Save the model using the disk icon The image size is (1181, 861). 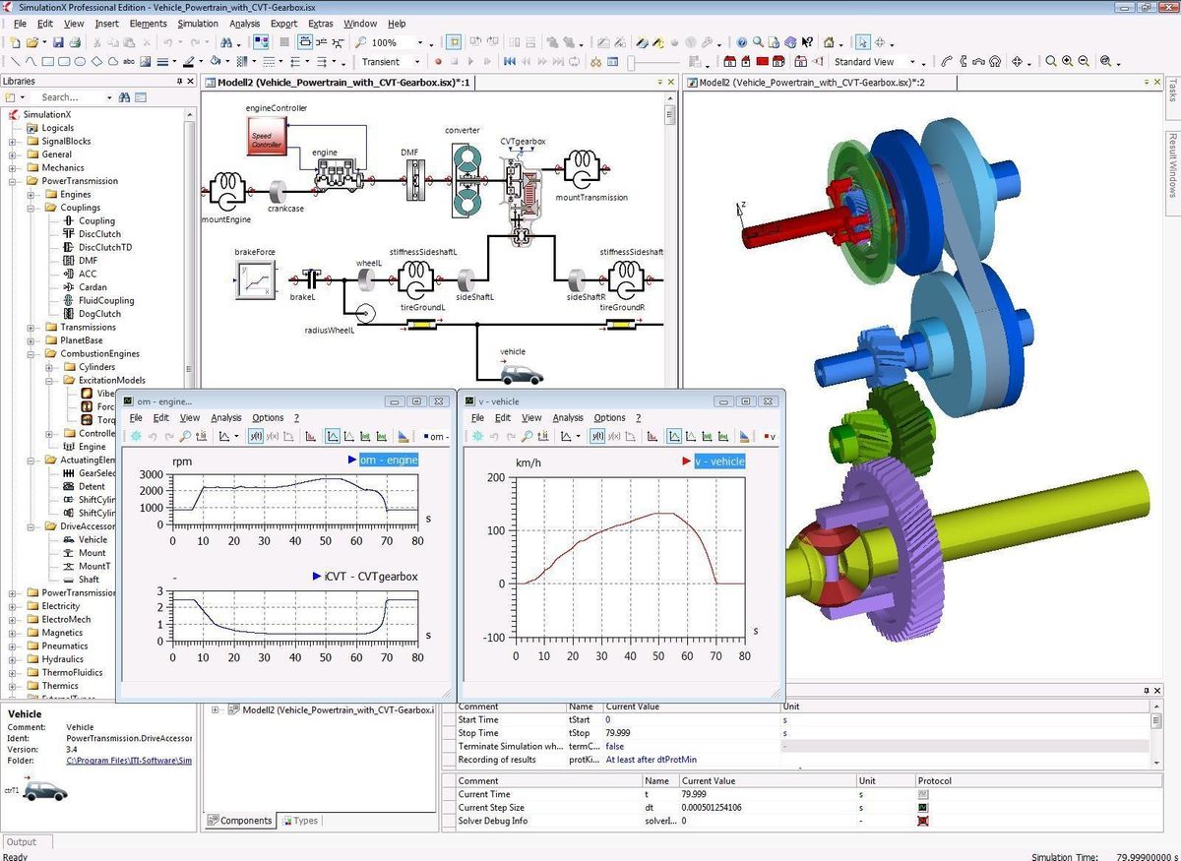tap(59, 41)
